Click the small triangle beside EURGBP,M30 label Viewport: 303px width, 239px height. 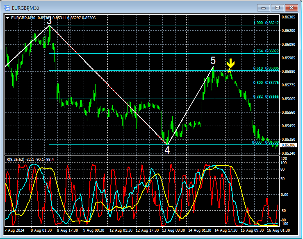click(x=8, y=18)
